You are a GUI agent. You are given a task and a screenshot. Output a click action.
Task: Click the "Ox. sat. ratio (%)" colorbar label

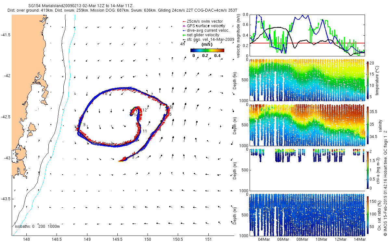[x=379, y=215]
